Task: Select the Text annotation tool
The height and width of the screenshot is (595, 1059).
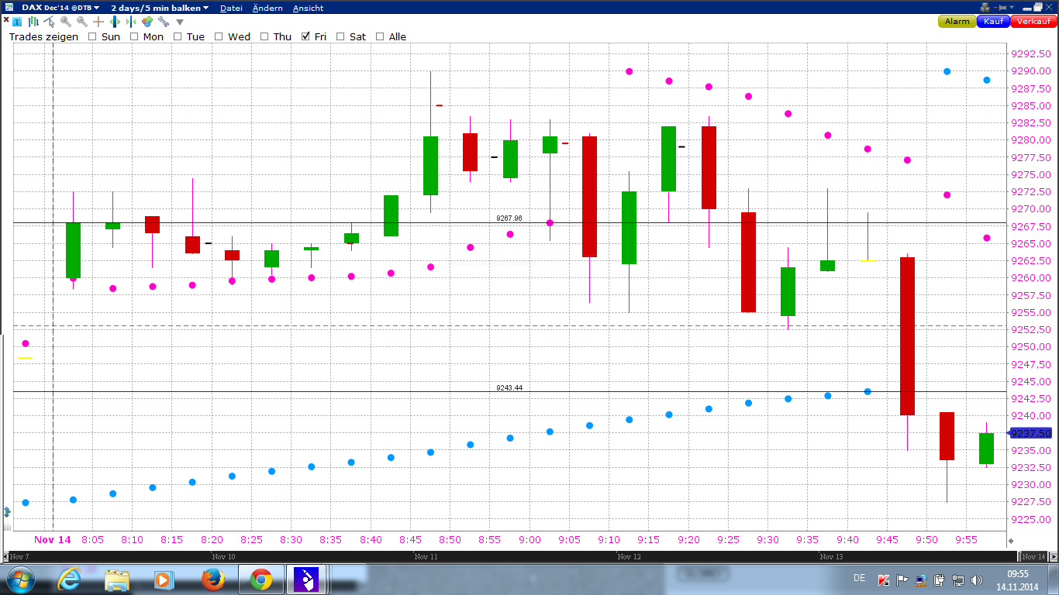Action: 17,22
